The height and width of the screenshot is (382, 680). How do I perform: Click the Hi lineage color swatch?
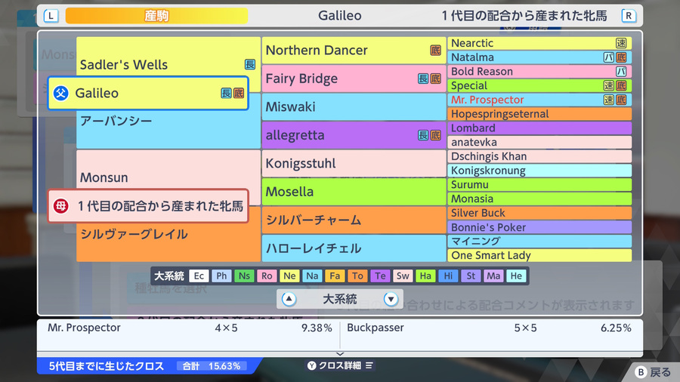(448, 276)
